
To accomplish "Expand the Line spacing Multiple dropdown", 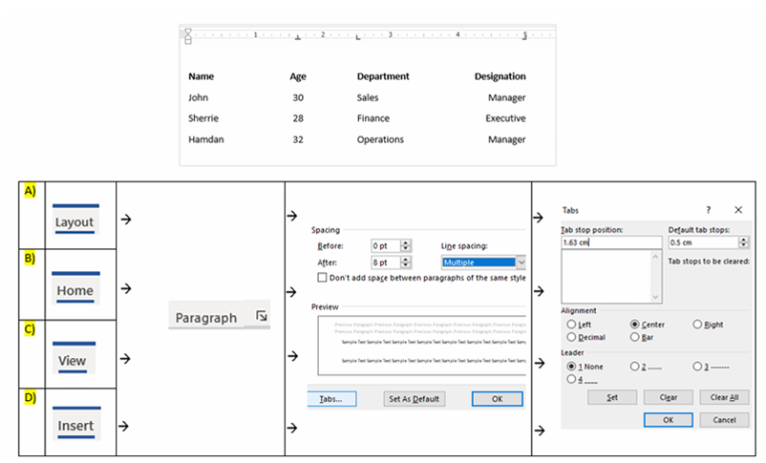I will [x=521, y=262].
